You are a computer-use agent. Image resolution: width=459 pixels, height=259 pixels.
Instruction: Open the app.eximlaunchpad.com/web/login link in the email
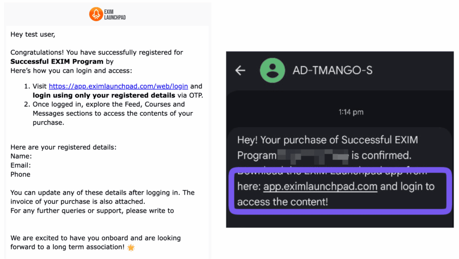(118, 86)
